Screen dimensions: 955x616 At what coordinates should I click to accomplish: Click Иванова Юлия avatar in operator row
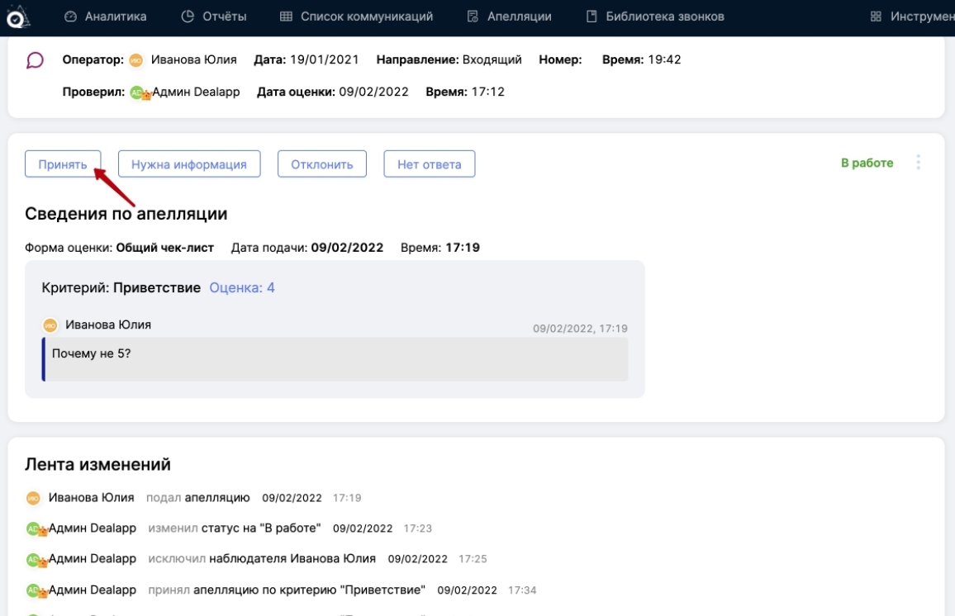tap(136, 60)
